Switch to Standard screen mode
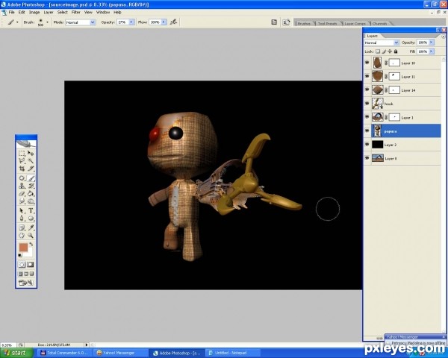The height and width of the screenshot is (358, 448). (x=20, y=274)
